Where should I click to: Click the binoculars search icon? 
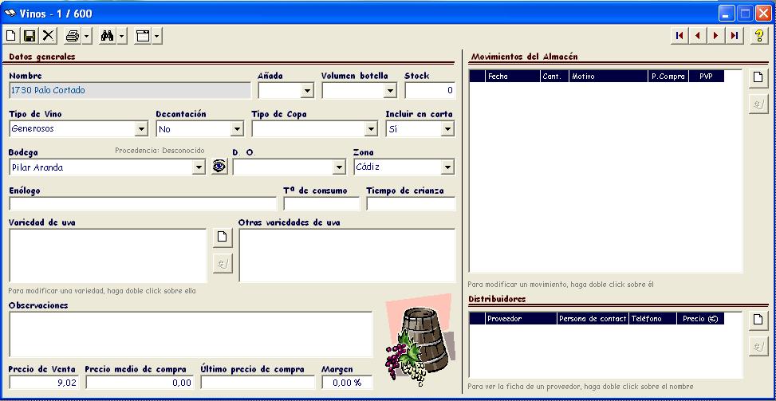click(x=107, y=36)
